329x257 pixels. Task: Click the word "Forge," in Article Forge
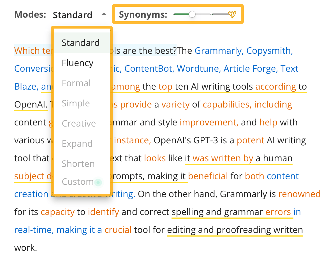265,69
